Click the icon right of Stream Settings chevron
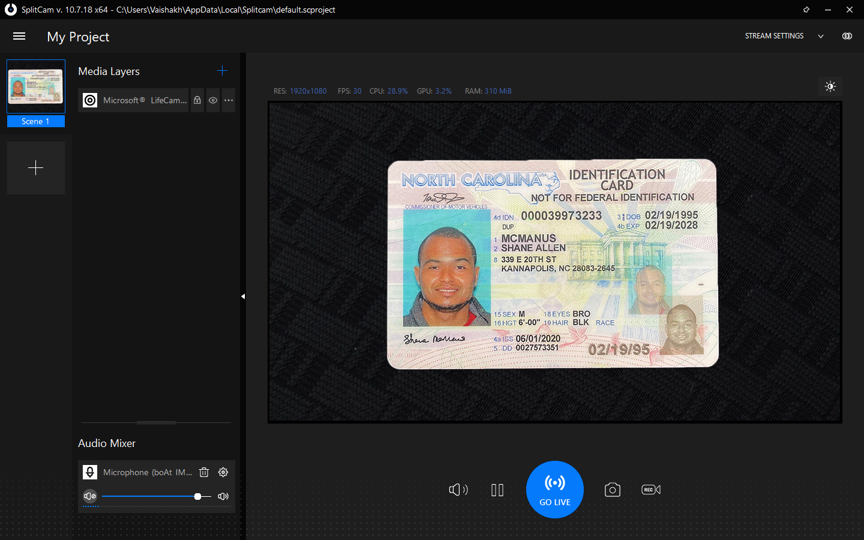Viewport: 864px width, 540px height. coord(847,36)
